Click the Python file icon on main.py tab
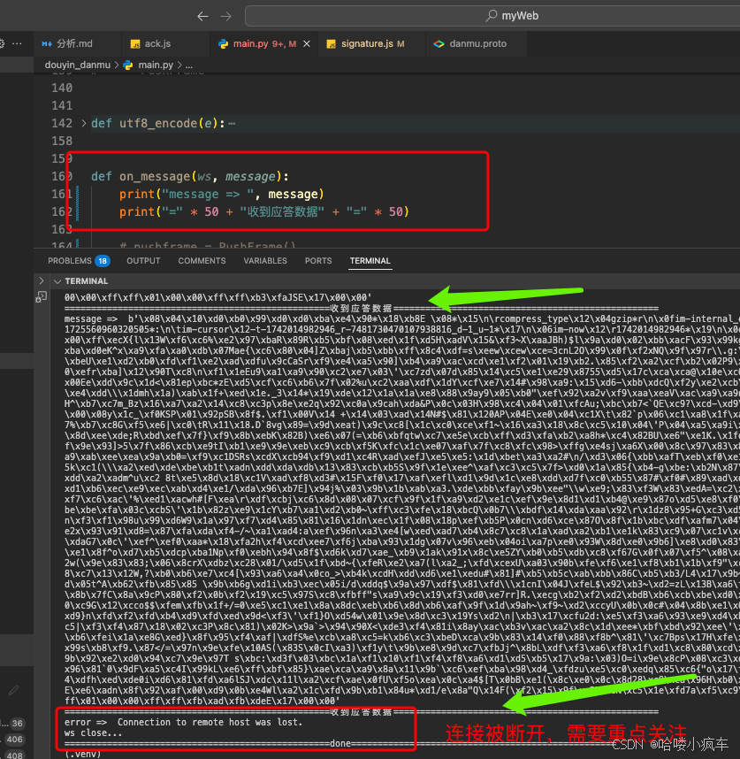 pyautogui.click(x=223, y=43)
